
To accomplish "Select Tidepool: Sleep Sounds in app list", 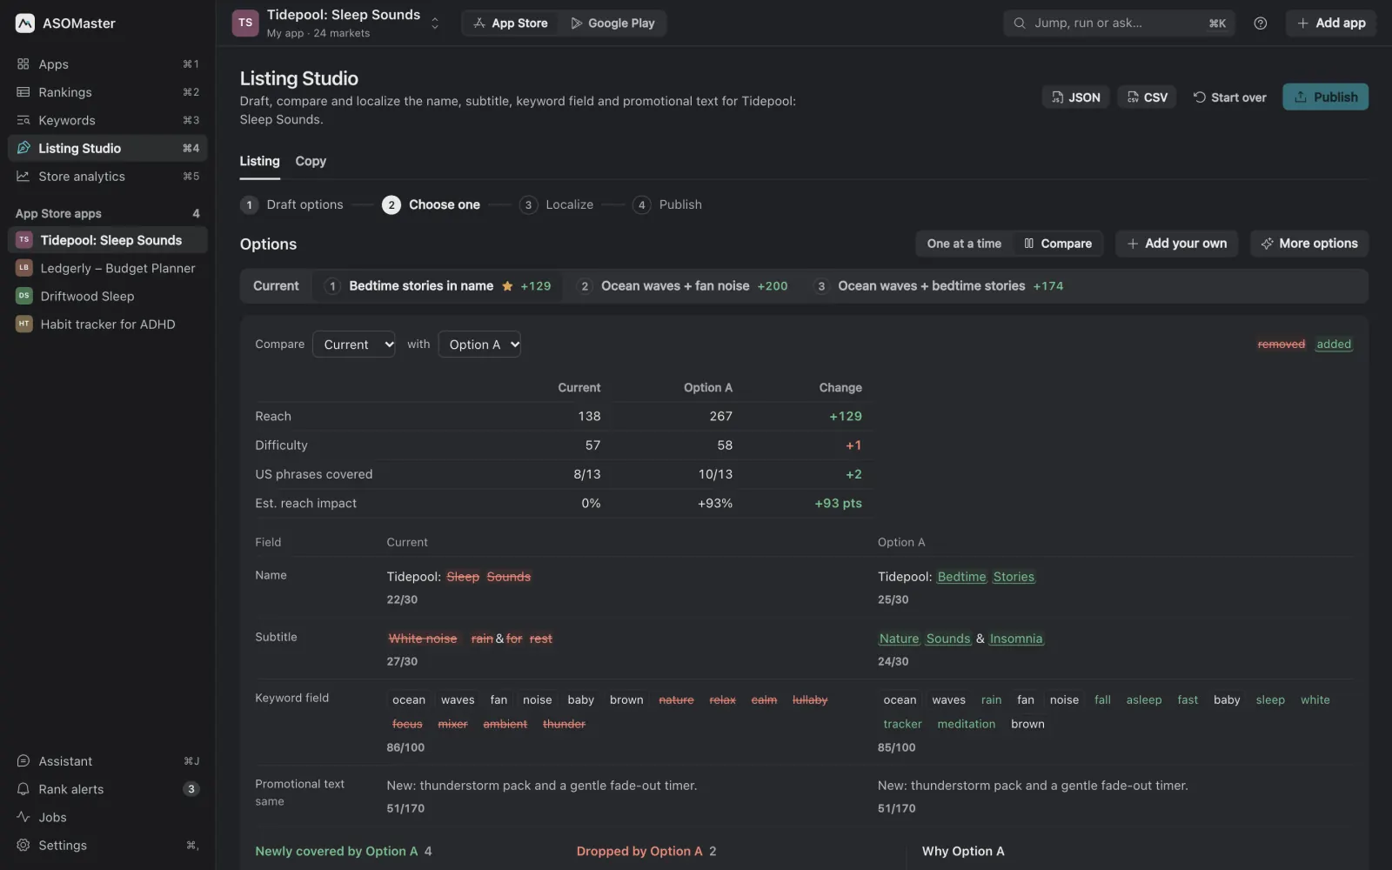I will tap(108, 240).
